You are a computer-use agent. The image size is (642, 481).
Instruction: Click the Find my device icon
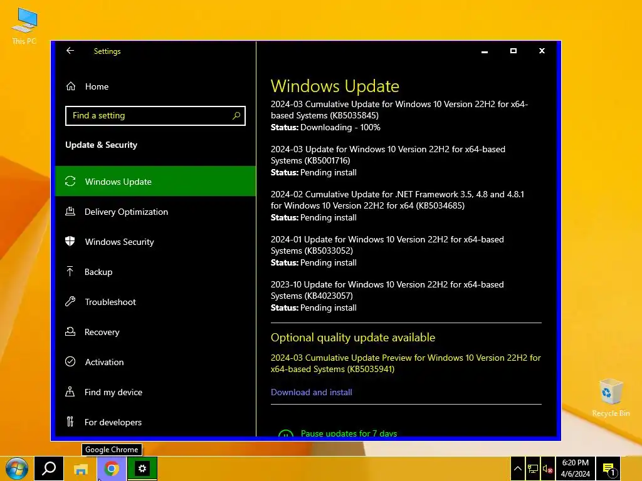(x=70, y=392)
